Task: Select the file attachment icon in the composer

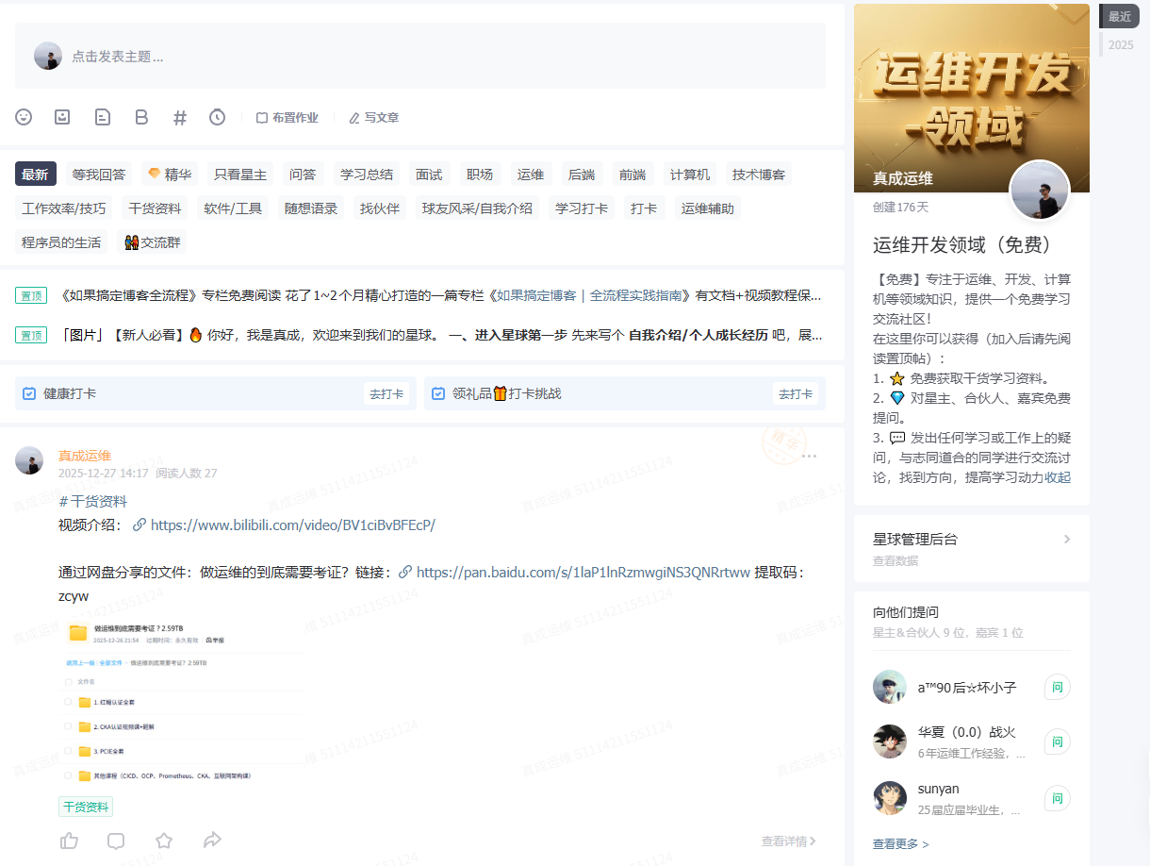Action: click(102, 117)
